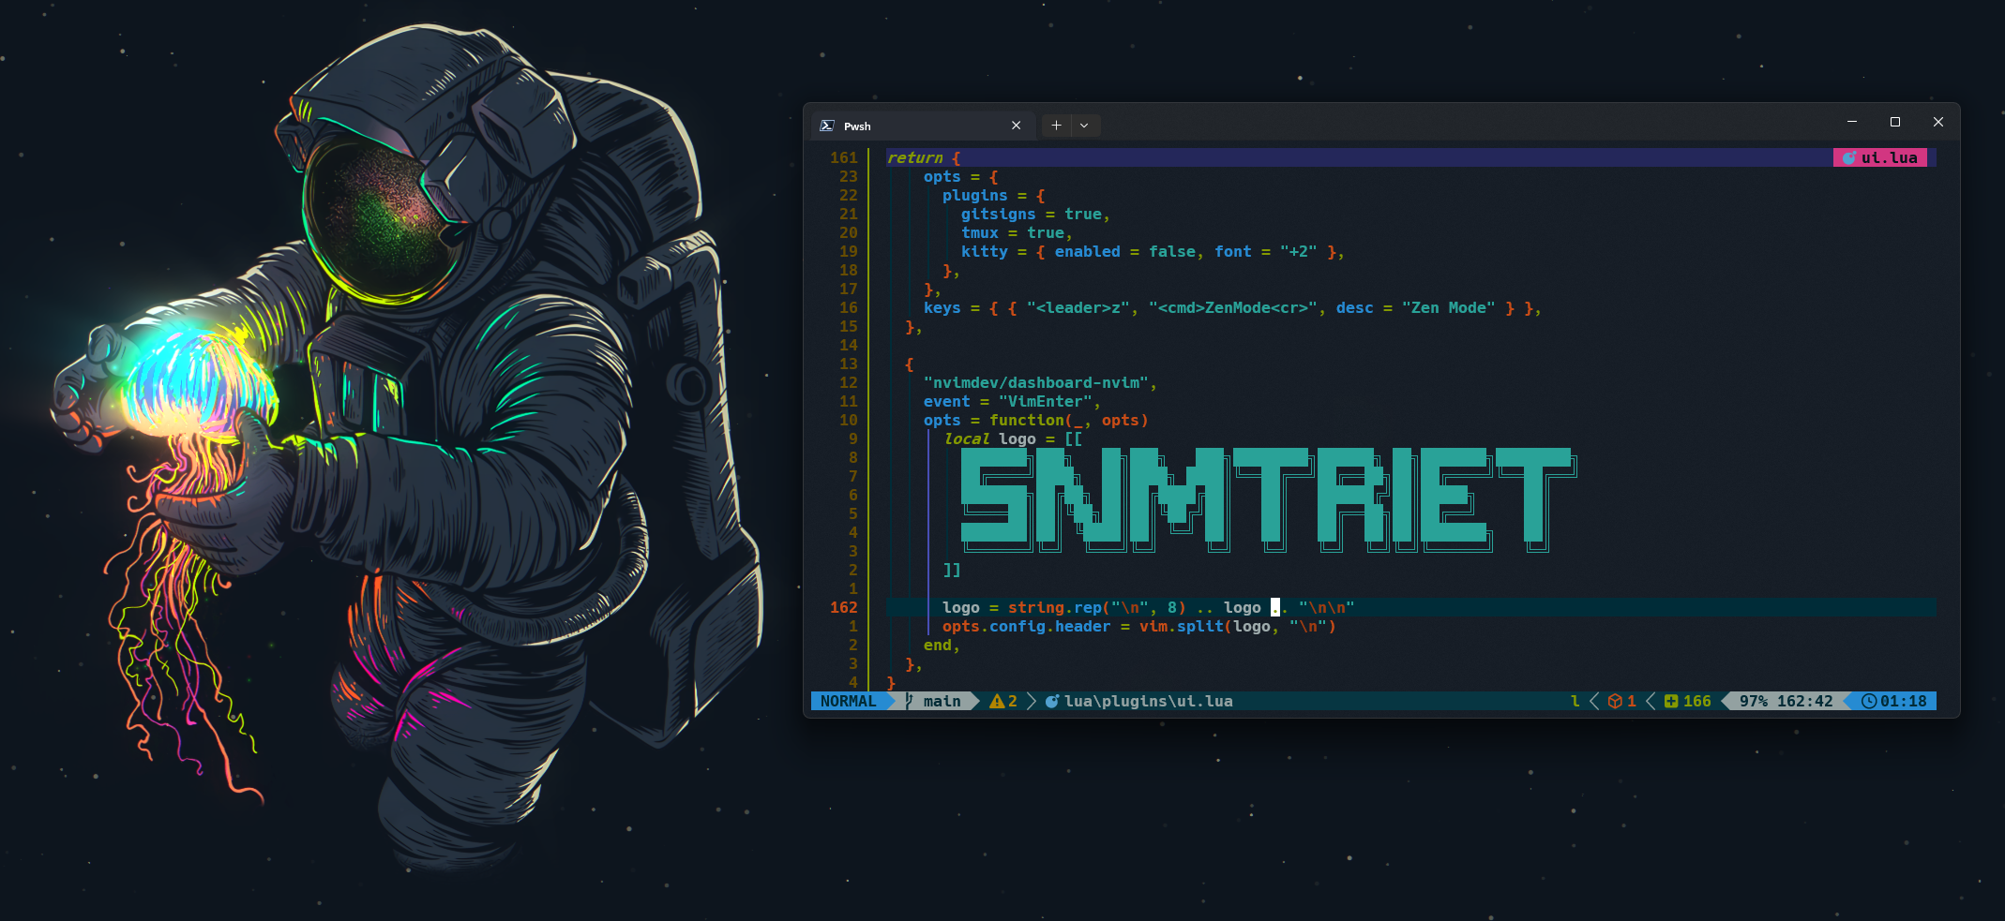Click the 01:18 time in statusline
Screen dimensions: 2005x921
pos(1904,701)
